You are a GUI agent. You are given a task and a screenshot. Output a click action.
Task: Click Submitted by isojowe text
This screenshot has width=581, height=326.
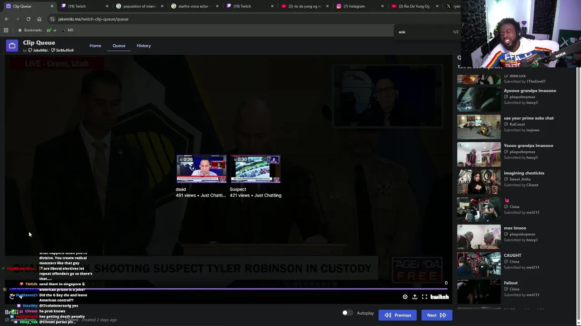click(x=522, y=130)
